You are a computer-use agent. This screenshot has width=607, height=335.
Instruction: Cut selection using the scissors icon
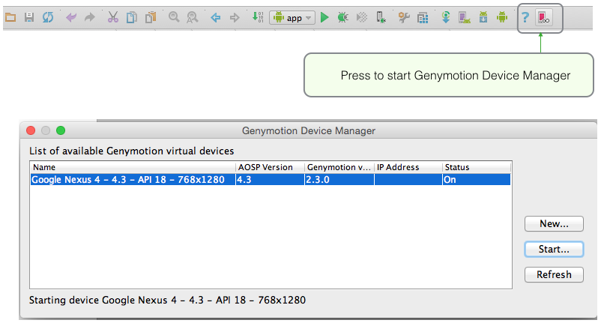pyautogui.click(x=112, y=17)
